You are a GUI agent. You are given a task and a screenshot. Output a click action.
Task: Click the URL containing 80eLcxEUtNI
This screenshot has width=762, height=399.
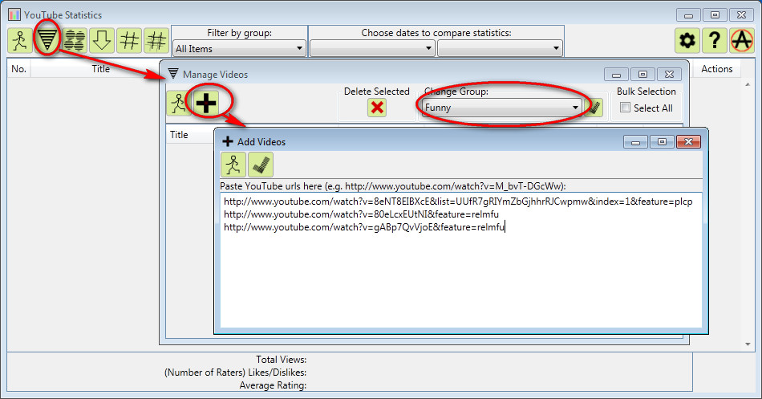tap(361, 214)
